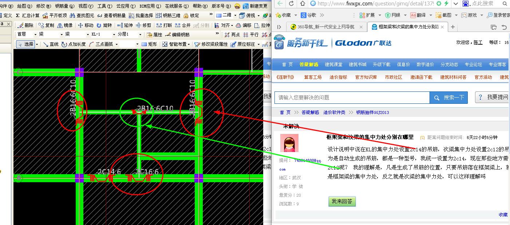Open 钢筋抽样GGJ2013 breadcrumb link
Screen dimensions: 510x225
tap(372, 112)
